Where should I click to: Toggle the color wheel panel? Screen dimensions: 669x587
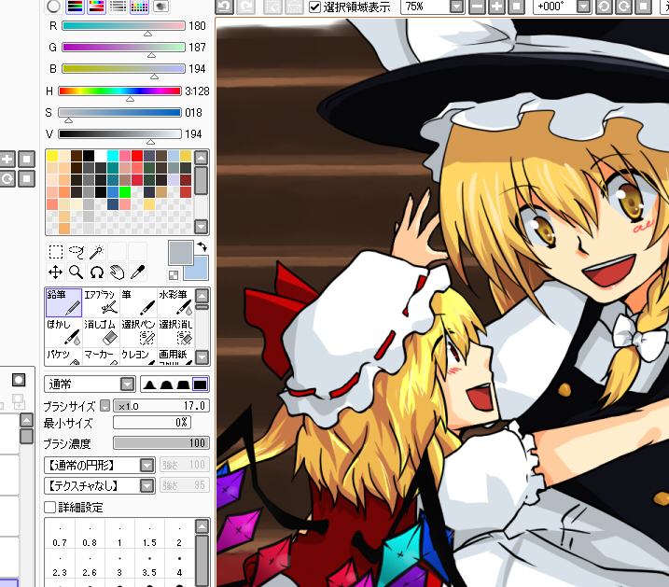(53, 6)
